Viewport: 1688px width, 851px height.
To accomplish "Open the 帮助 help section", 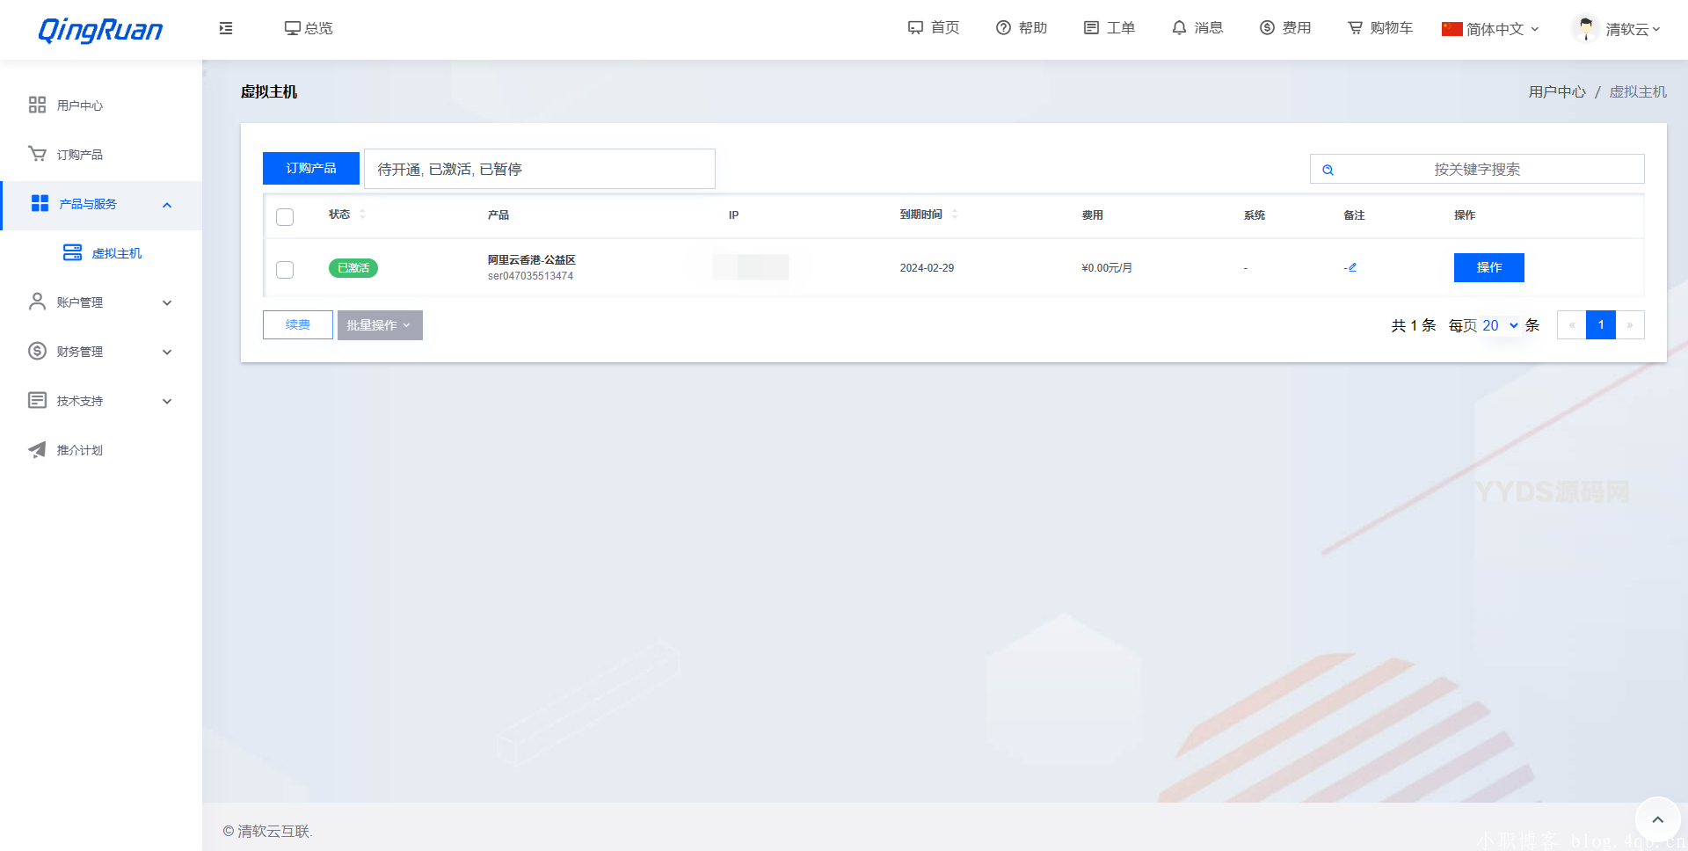I will [x=1022, y=28].
